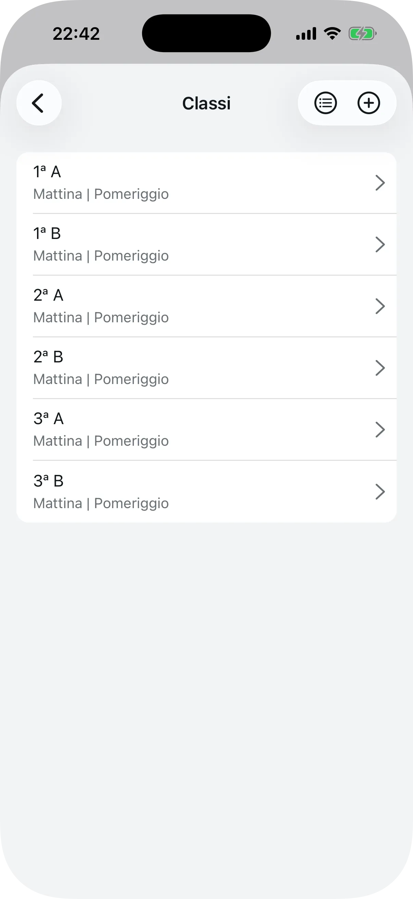Tap the 22:42 clock
Viewport: 413px width, 899px height.
tap(76, 34)
